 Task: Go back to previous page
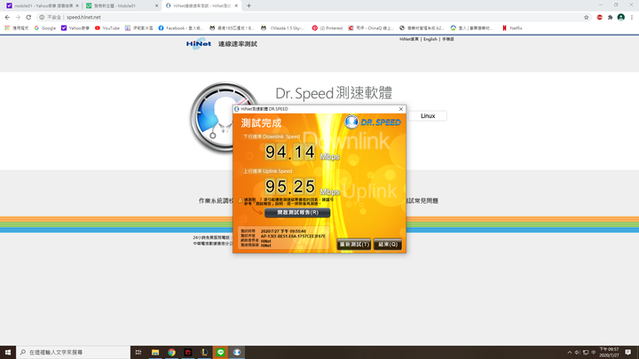point(7,17)
